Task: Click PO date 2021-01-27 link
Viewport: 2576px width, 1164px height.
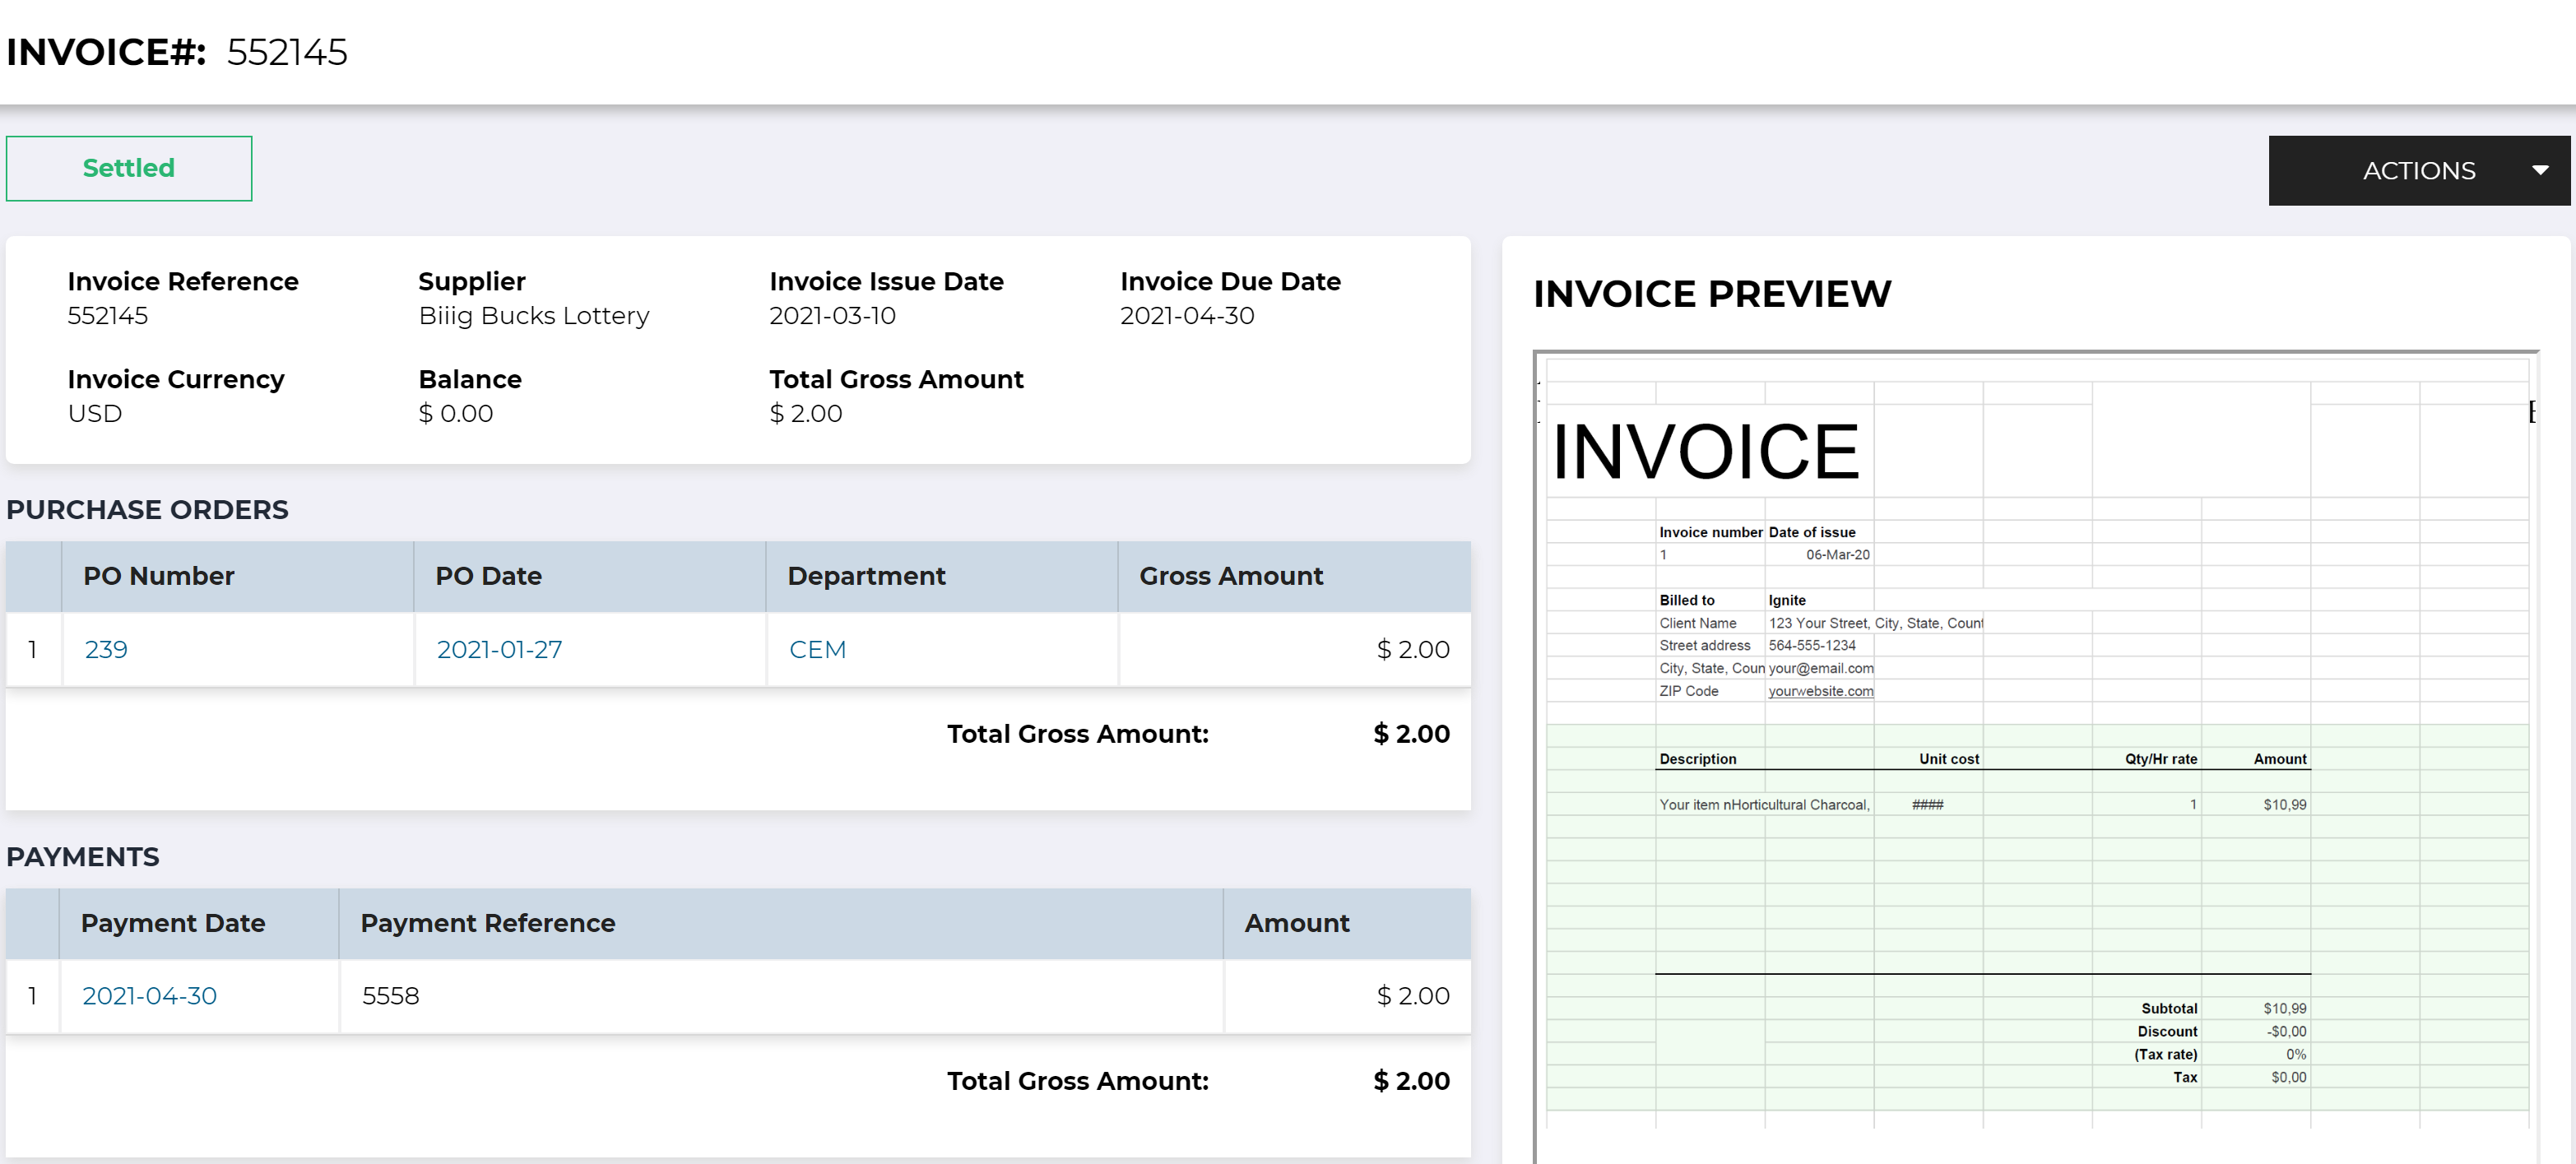Action: pos(499,649)
